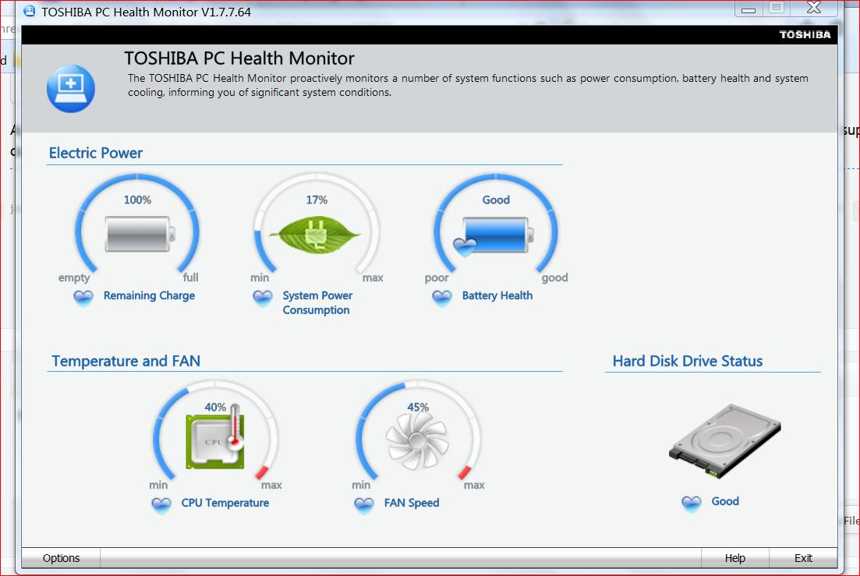Click the heart icon beside Battery Health label
Screen dimensions: 860x576
tap(442, 299)
